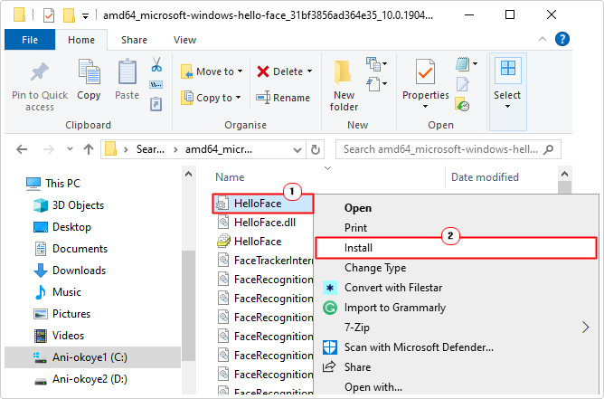Click the search box field

pos(448,149)
